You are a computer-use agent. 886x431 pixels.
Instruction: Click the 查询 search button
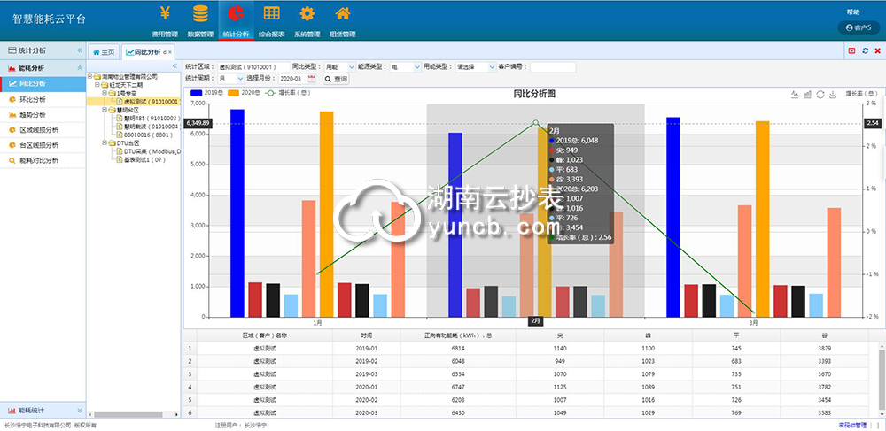[x=336, y=80]
